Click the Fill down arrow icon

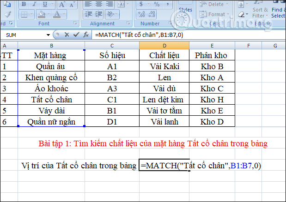(x=241, y=4)
